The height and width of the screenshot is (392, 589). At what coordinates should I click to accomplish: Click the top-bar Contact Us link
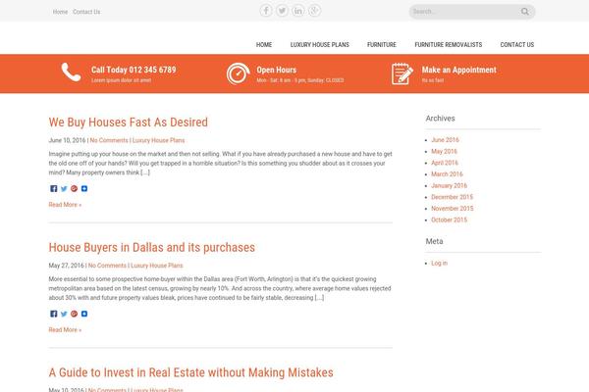(86, 12)
